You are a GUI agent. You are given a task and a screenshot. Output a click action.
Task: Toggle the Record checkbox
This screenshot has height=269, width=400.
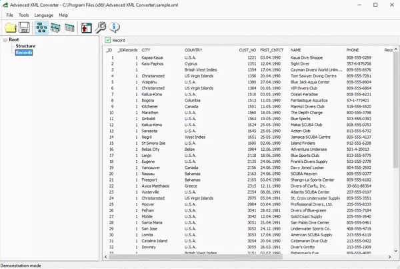109,41
